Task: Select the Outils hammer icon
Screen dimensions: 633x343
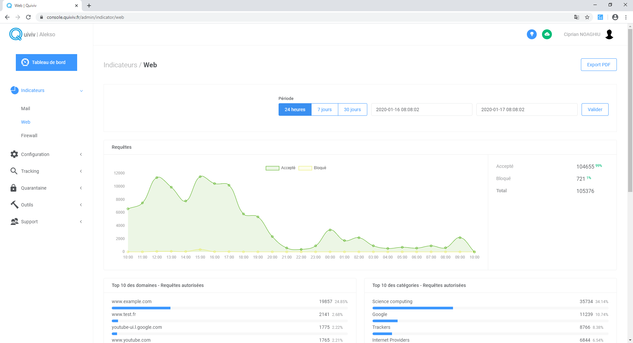Action: 14,204
